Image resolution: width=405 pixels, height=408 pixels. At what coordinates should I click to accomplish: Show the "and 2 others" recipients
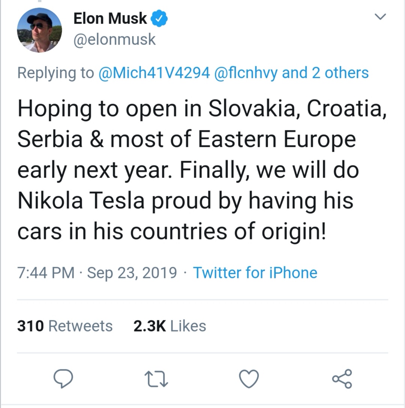click(x=325, y=73)
